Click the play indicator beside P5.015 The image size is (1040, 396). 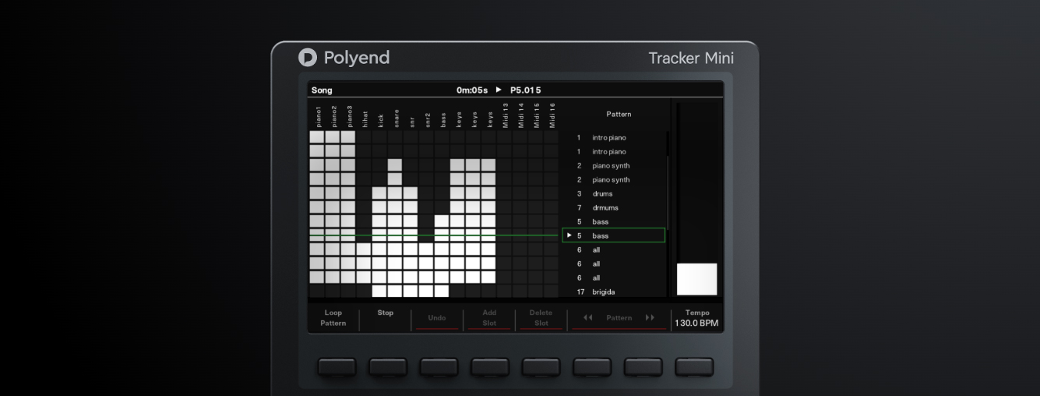pyautogui.click(x=499, y=90)
